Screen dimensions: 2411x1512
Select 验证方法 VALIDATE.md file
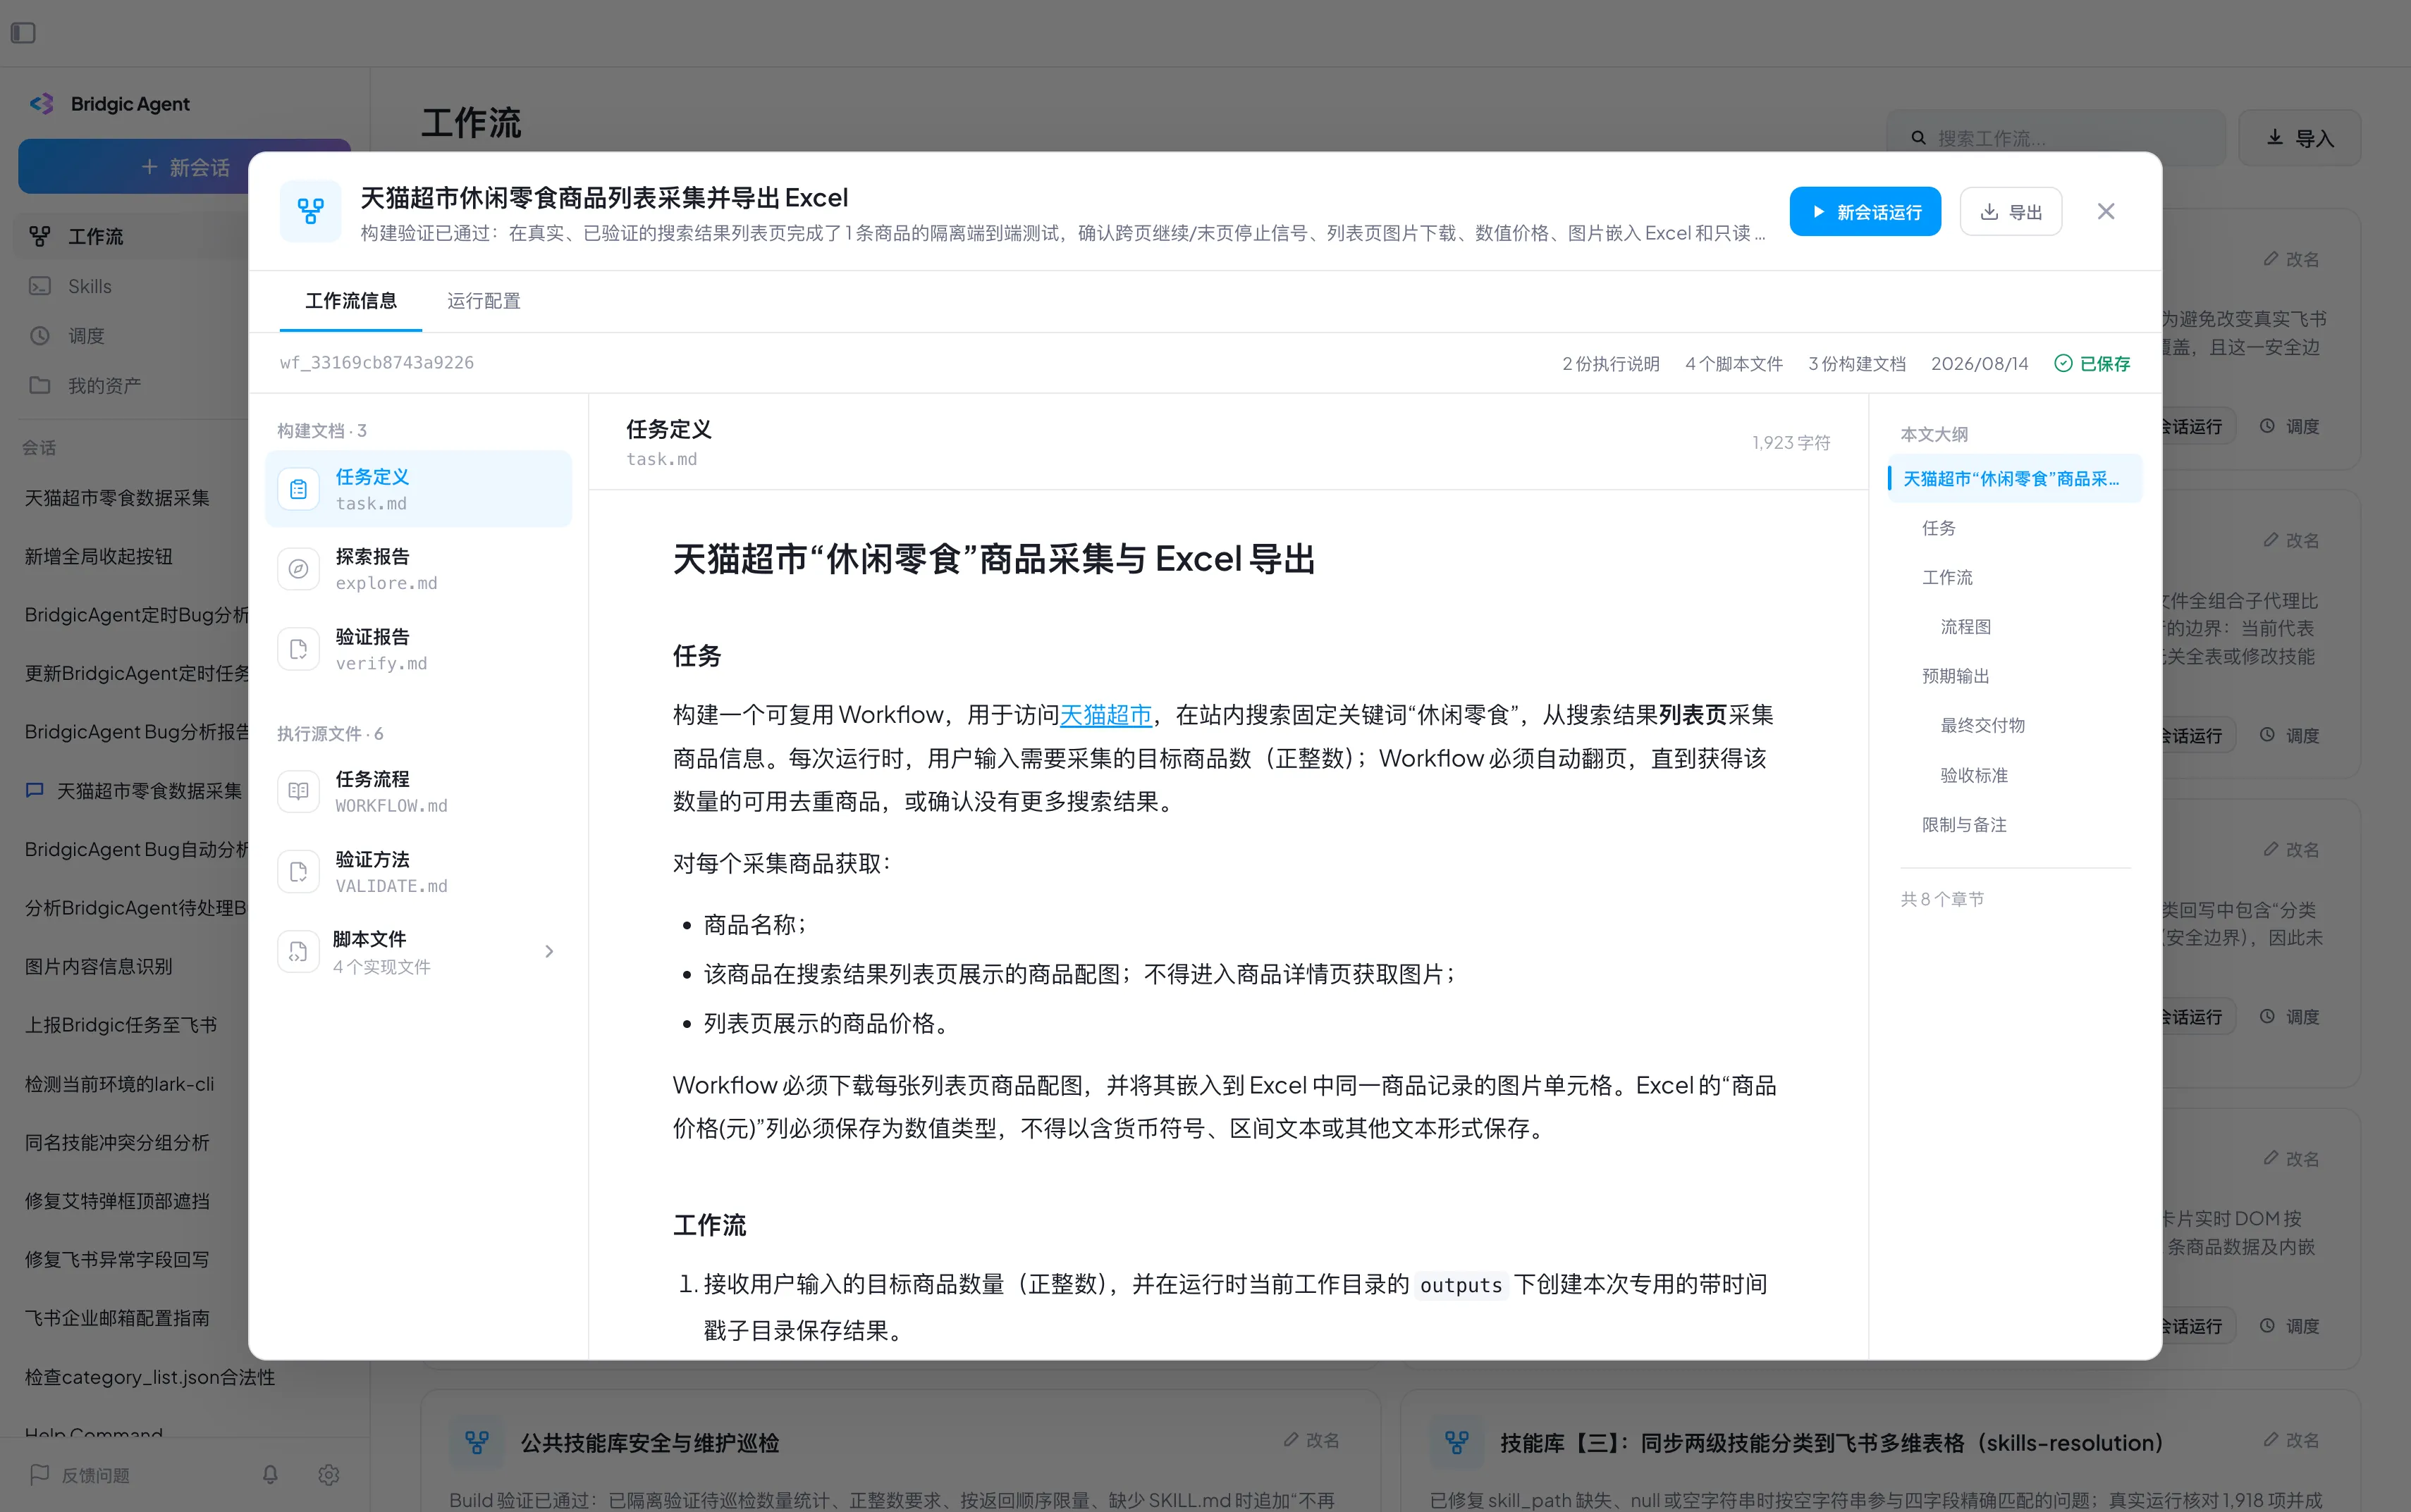click(418, 872)
